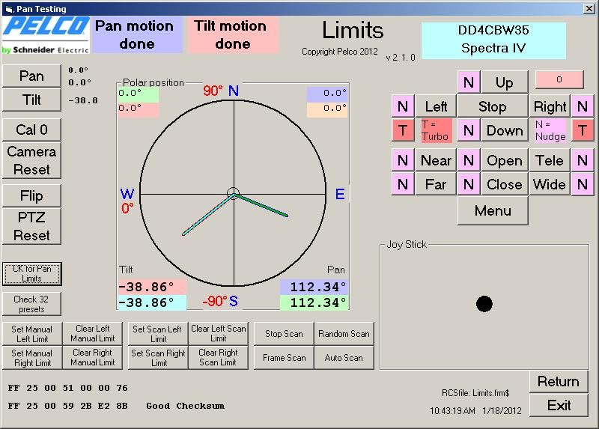Click the Good Checksum status text

coord(185,406)
